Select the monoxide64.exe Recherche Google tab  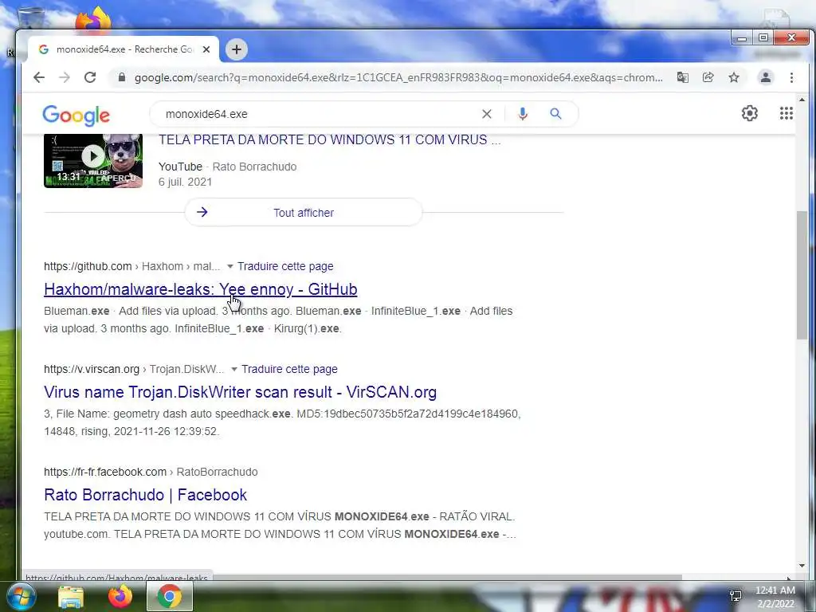click(x=124, y=49)
